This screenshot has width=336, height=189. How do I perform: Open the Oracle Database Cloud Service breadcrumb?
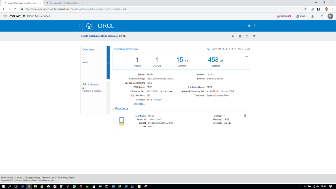tap(98, 36)
